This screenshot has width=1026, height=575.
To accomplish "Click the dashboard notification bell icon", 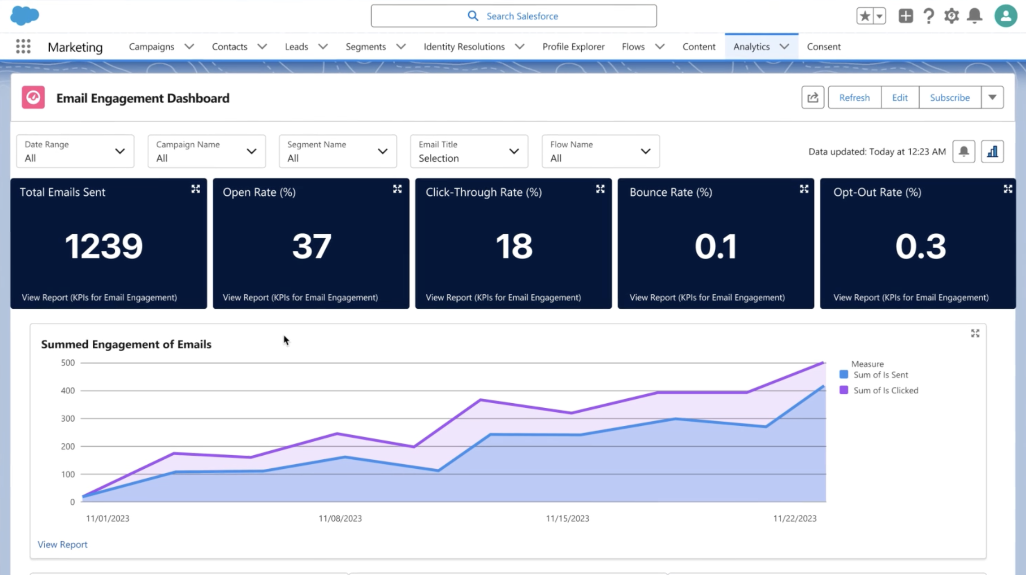I will pos(964,151).
